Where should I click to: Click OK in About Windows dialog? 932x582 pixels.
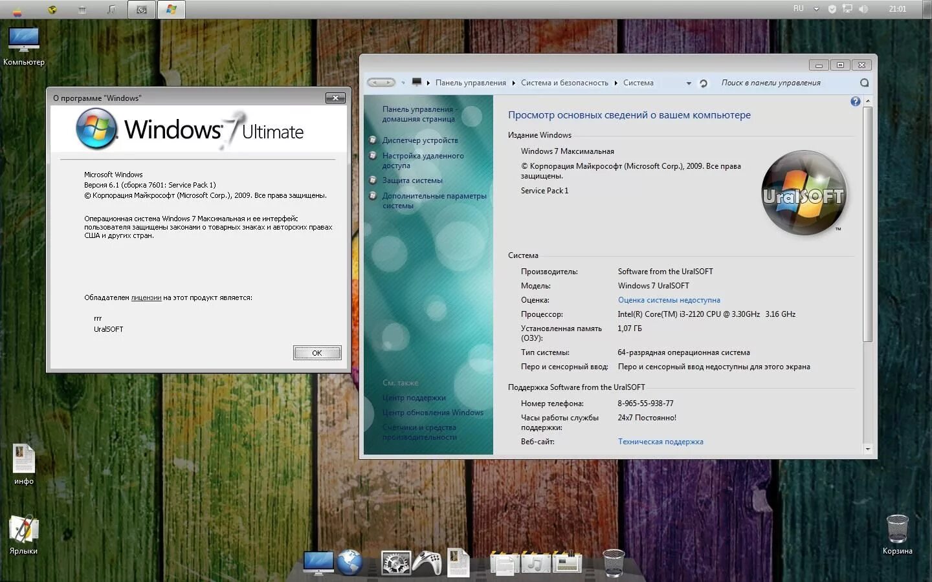click(x=317, y=352)
